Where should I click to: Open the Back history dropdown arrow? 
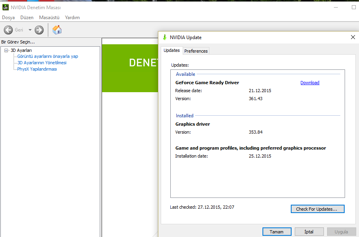pos(30,30)
